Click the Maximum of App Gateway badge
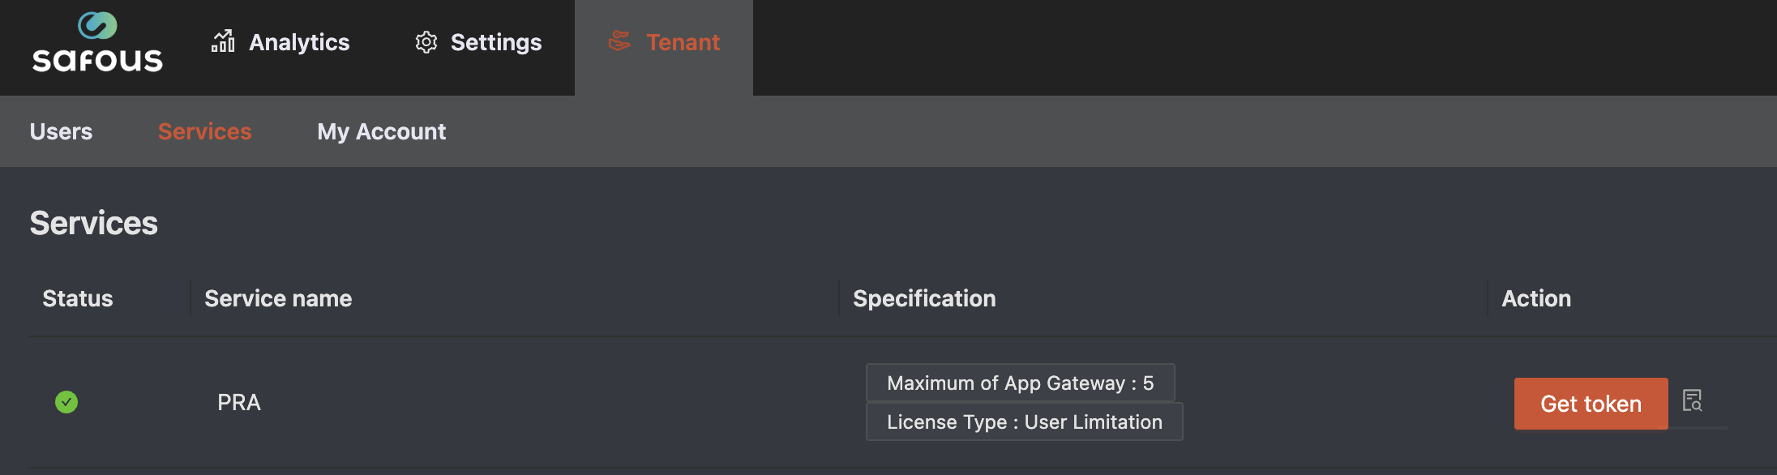Screen dimensions: 1777x475 [1020, 383]
